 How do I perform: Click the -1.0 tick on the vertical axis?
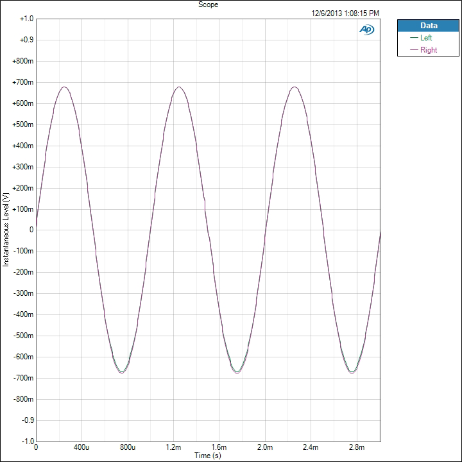pyautogui.click(x=26, y=441)
